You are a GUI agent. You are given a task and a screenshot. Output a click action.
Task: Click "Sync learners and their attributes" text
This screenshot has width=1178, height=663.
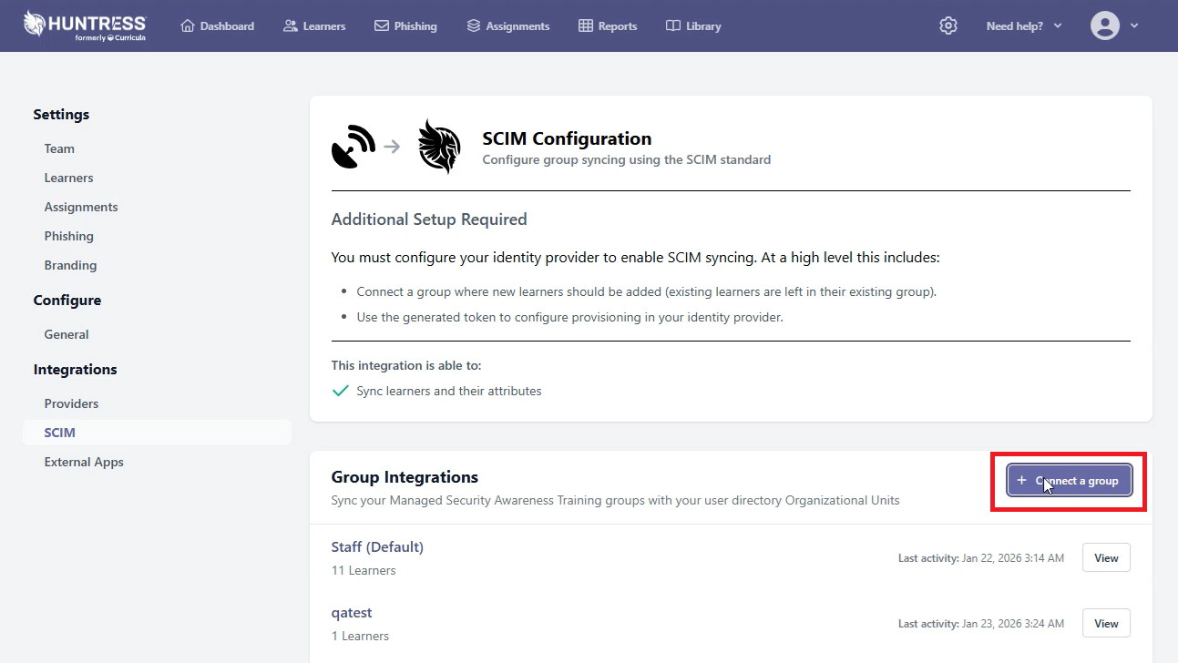click(449, 392)
